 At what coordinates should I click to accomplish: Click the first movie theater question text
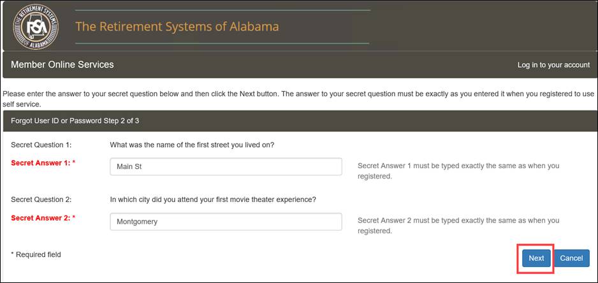(213, 200)
